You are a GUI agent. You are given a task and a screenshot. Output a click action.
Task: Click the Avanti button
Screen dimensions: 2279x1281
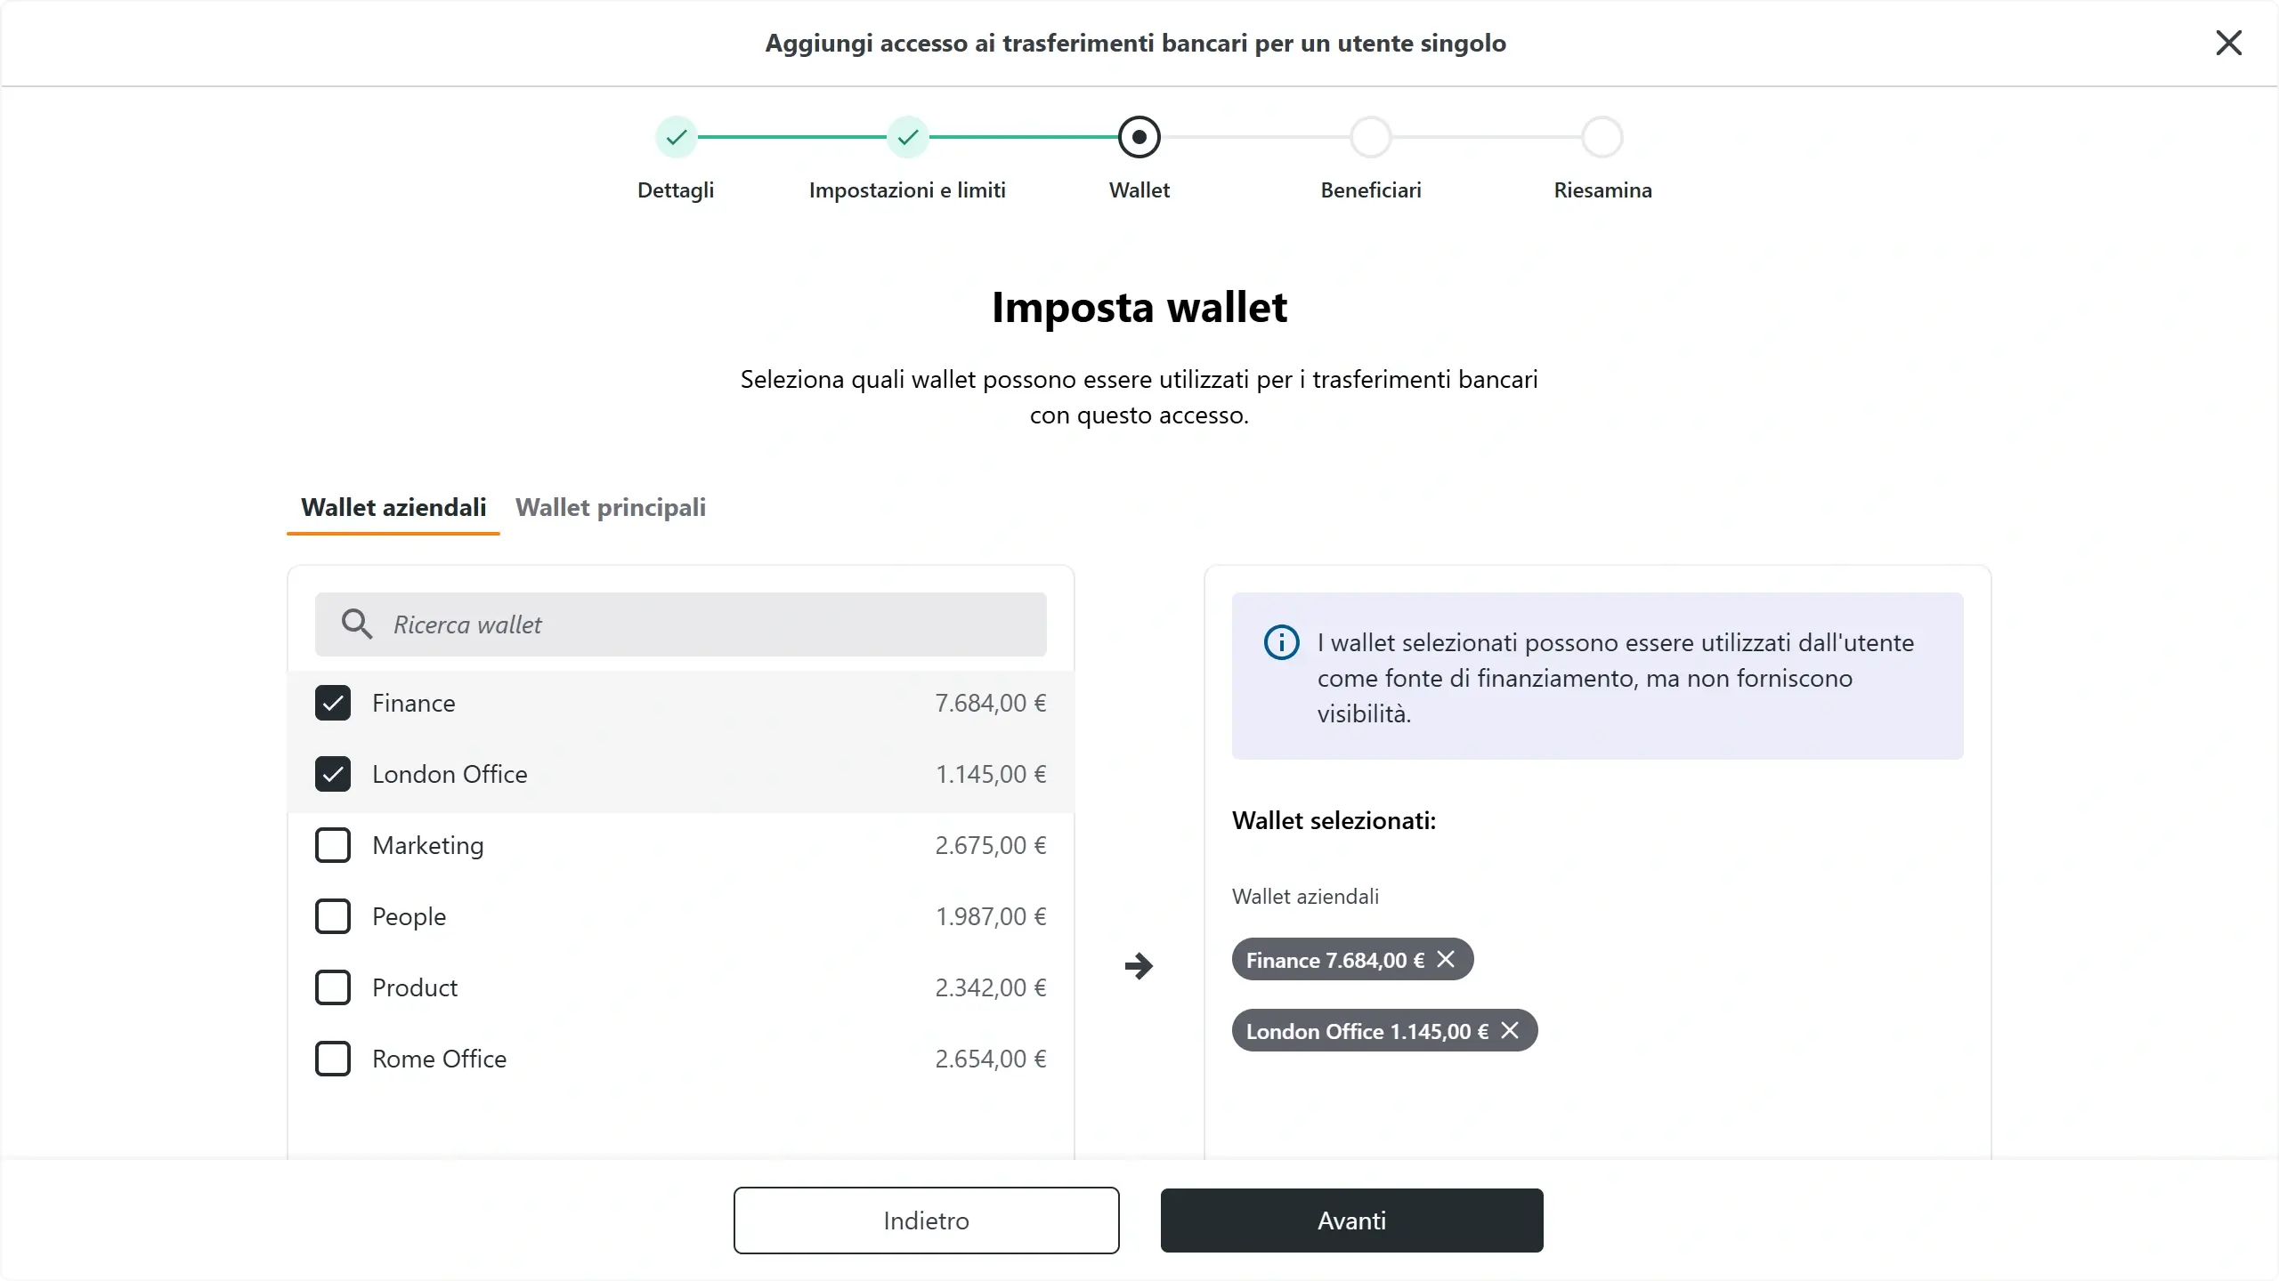[x=1351, y=1221]
